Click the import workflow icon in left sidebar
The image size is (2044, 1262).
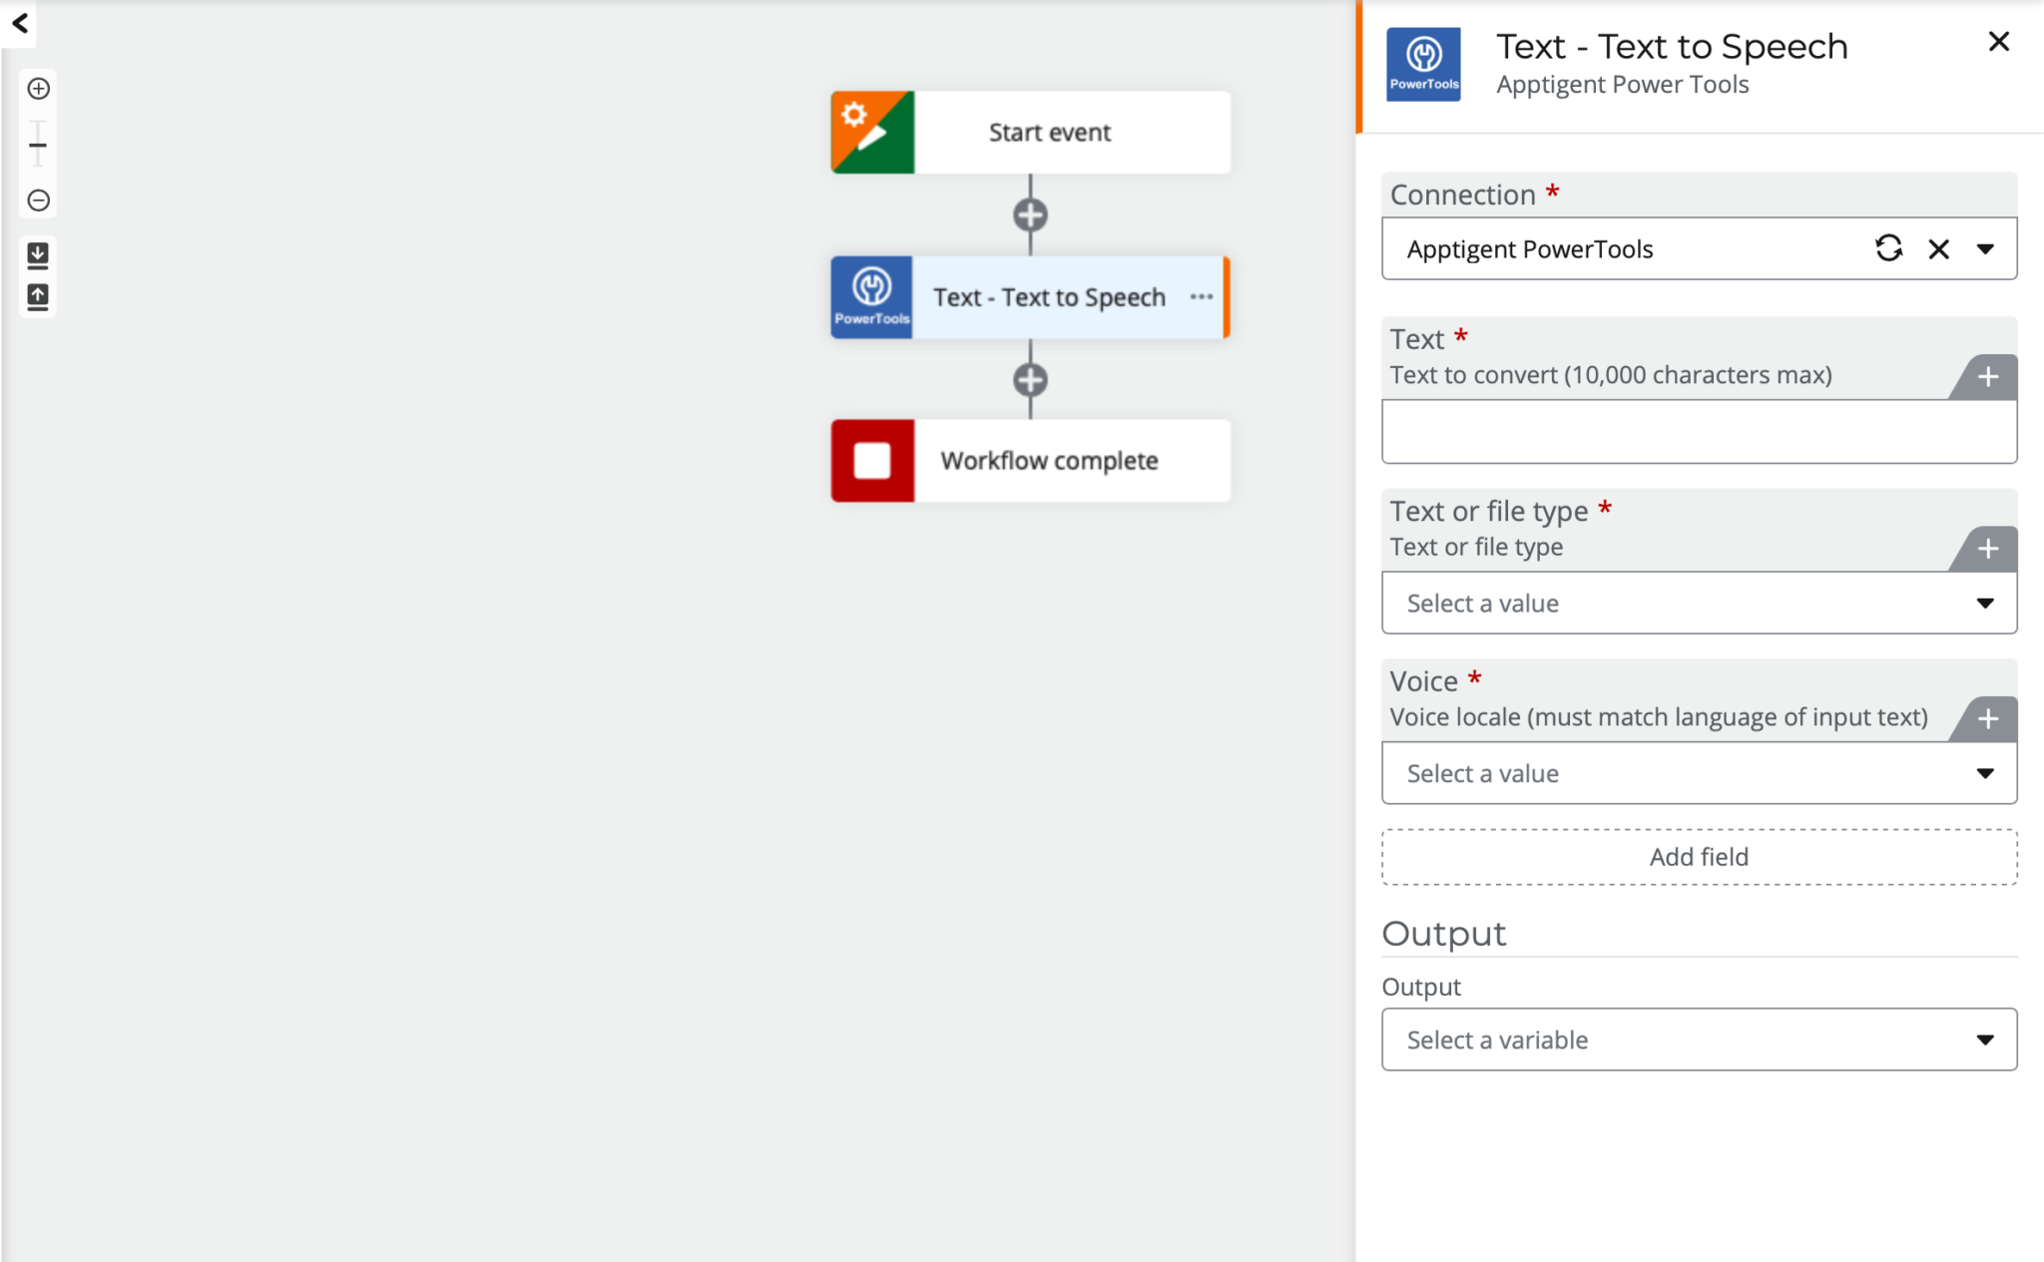[x=38, y=296]
